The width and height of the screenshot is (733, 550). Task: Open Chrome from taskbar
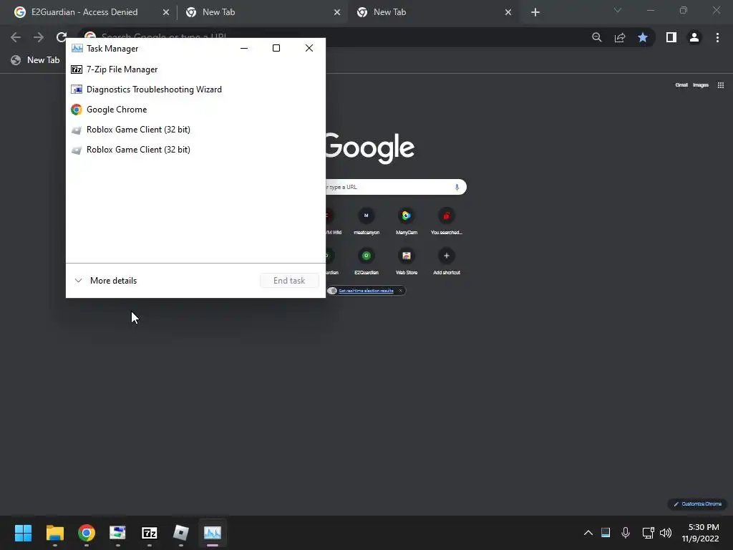coord(87,533)
